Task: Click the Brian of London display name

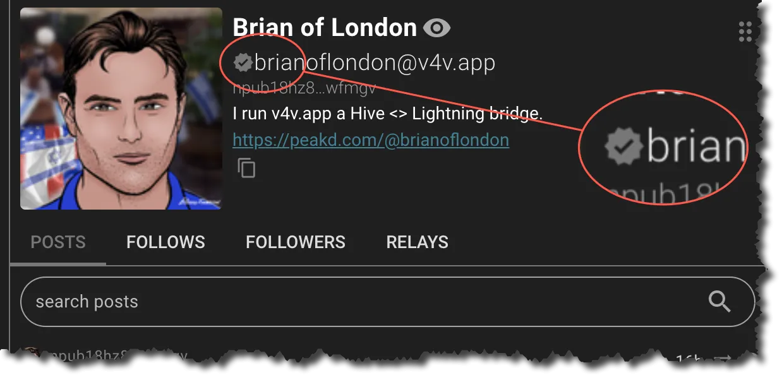Action: coord(325,27)
